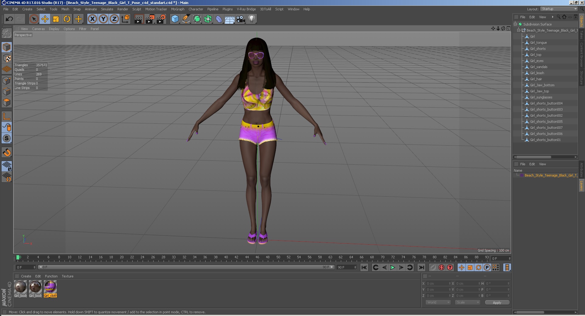Click frame 46 on timeline ruler
The image size is (585, 316).
tap(257, 257)
